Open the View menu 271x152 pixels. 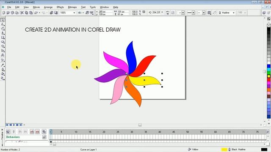tap(26, 7)
